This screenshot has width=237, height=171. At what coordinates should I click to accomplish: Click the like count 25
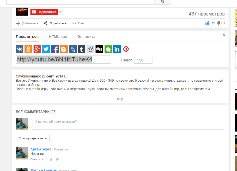coord(213,23)
